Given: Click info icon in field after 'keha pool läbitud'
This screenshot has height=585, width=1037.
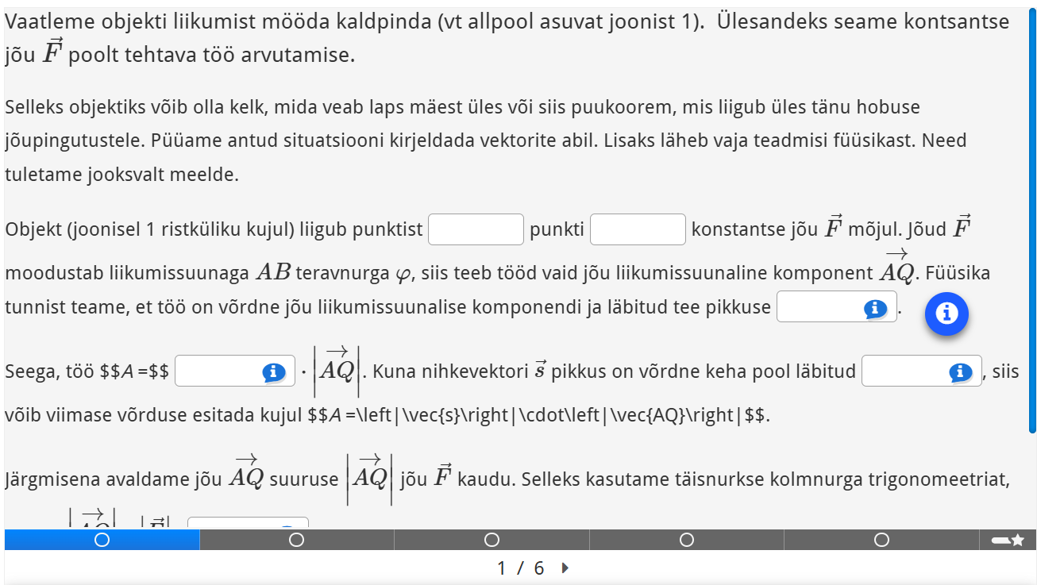Looking at the screenshot, I should tap(960, 372).
